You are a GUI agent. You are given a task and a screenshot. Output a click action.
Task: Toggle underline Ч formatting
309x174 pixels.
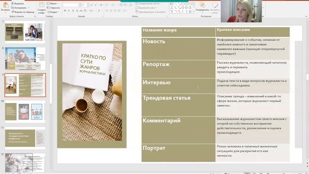pos(73,11)
